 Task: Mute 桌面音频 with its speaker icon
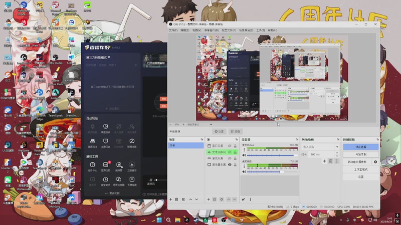(x=244, y=171)
